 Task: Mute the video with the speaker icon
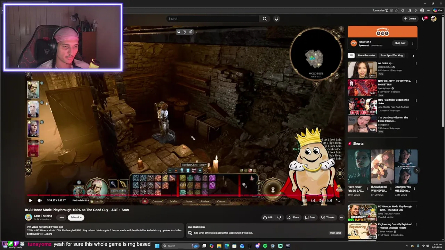pyautogui.click(x=40, y=200)
